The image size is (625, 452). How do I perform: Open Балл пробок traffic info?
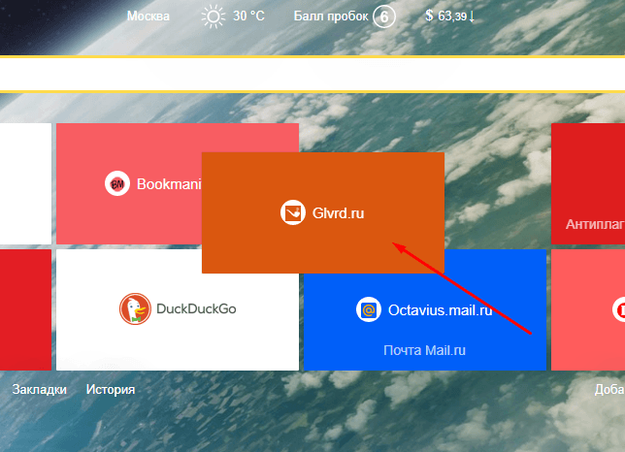coord(331,16)
